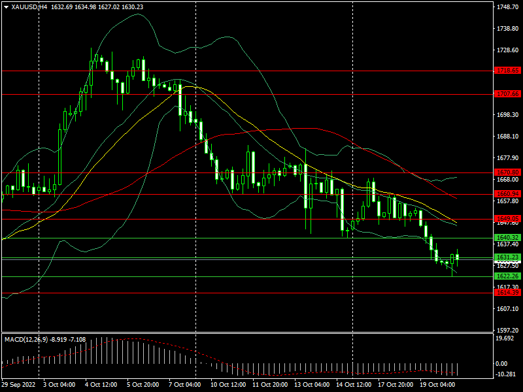
Task: Select the red 1670.80 price label
Action: pyautogui.click(x=508, y=172)
